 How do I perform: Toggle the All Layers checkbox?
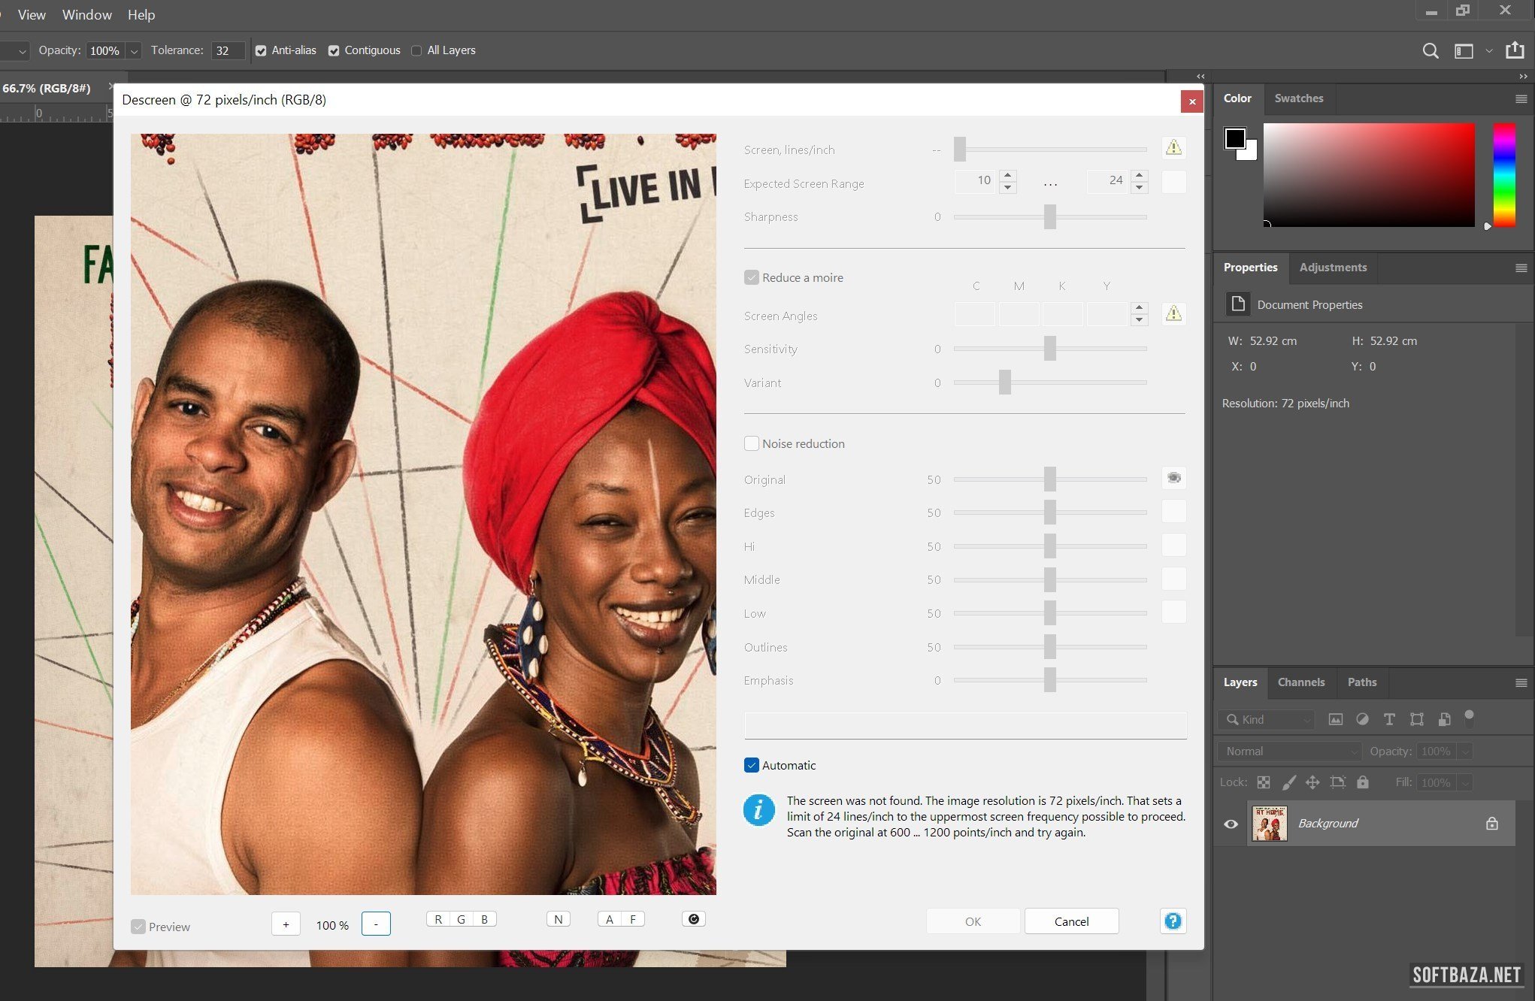coord(416,50)
